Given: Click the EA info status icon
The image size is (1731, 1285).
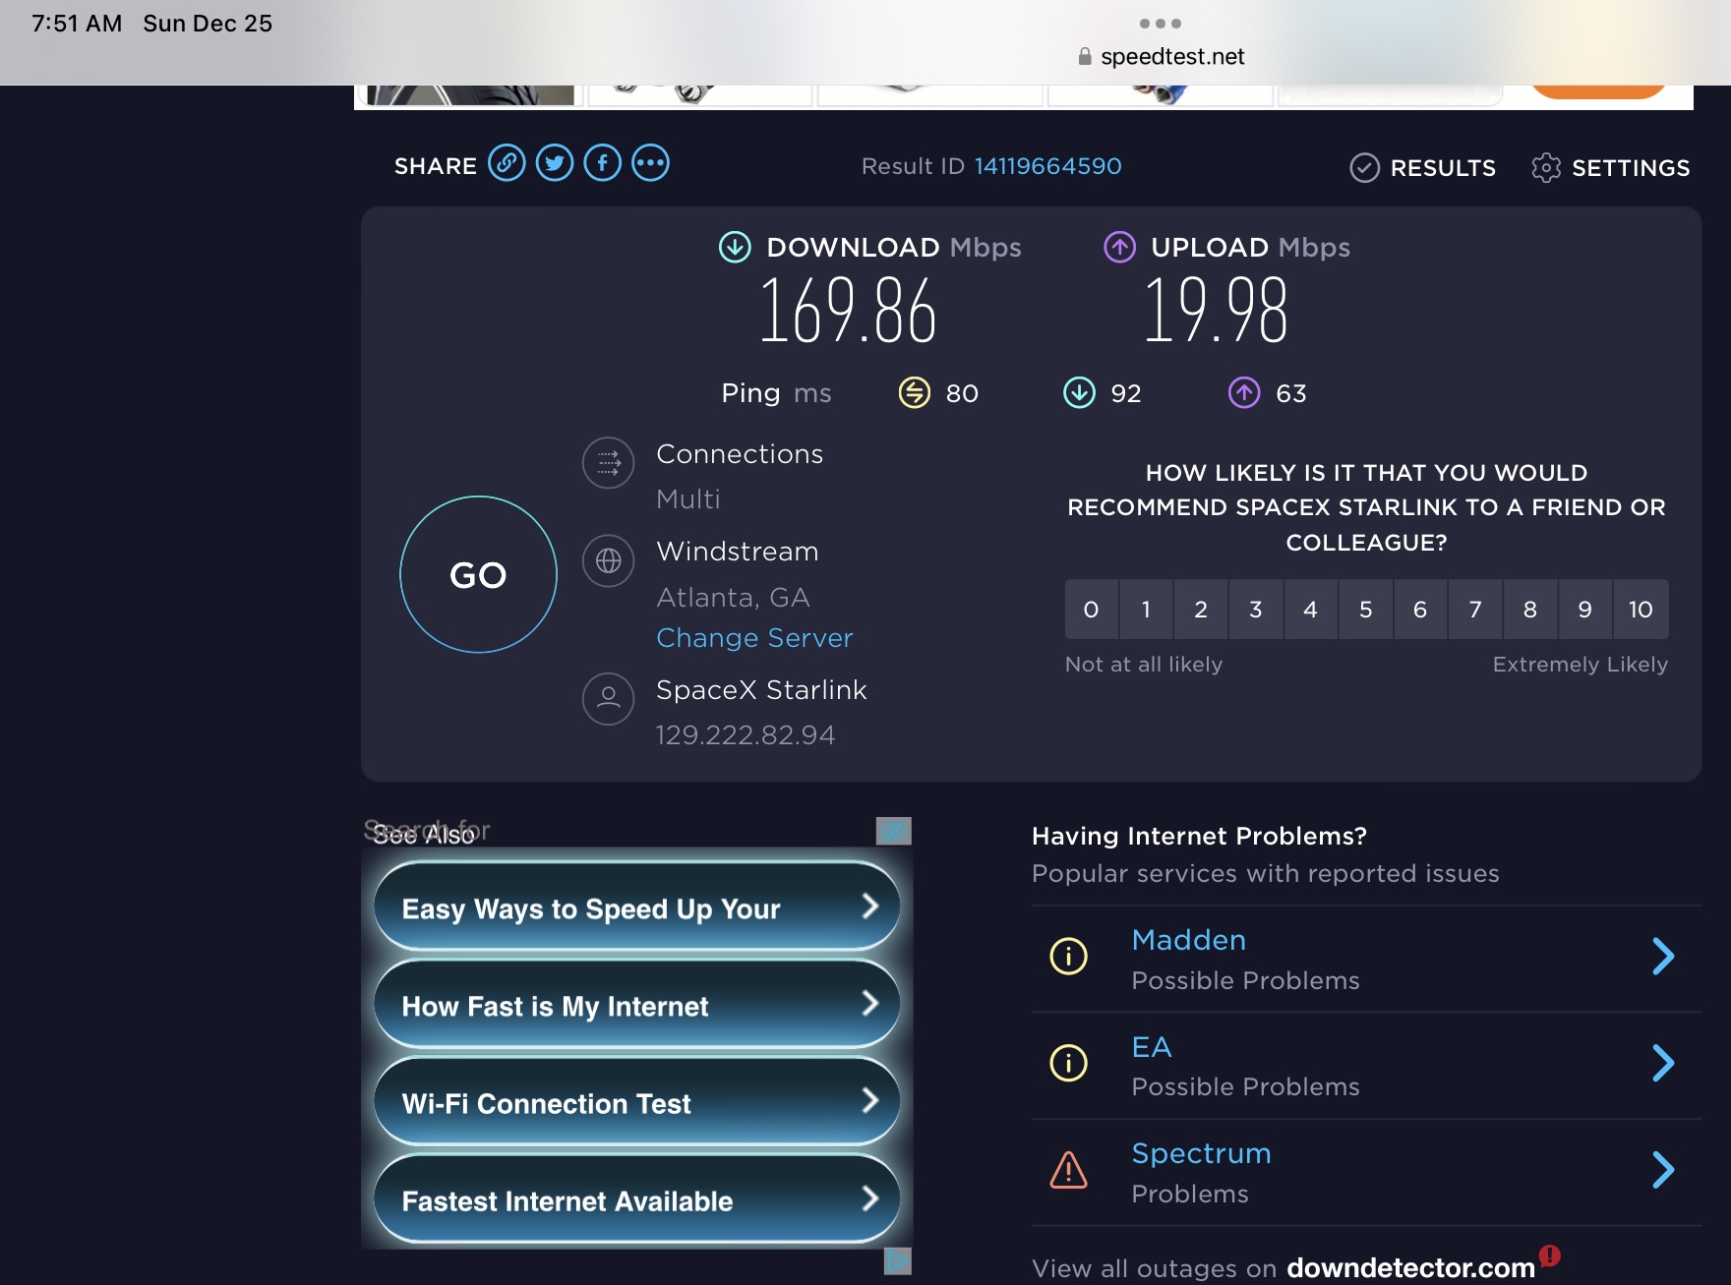Looking at the screenshot, I should pyautogui.click(x=1069, y=1063).
